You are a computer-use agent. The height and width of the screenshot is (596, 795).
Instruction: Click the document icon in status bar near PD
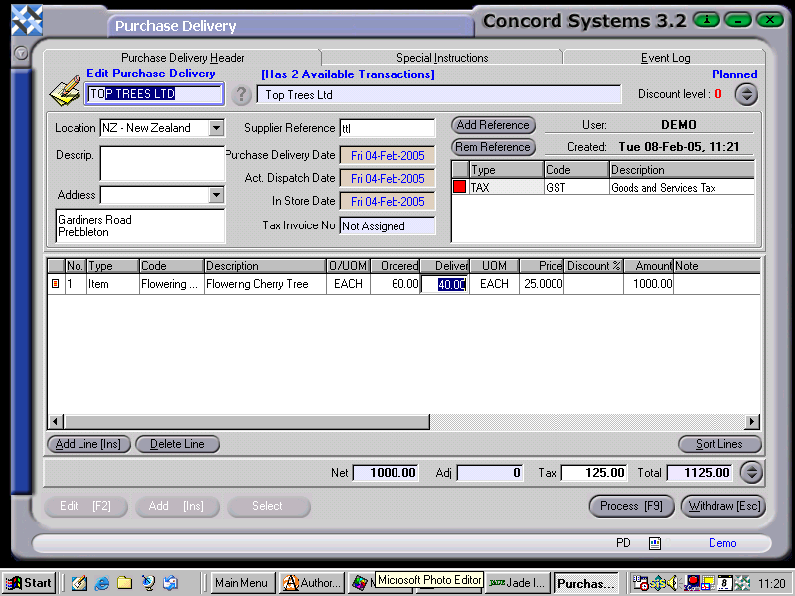(x=654, y=543)
